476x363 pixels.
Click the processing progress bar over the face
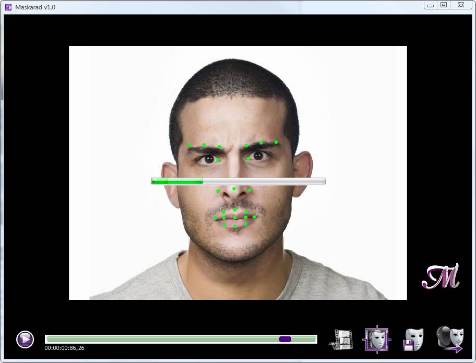(x=238, y=181)
